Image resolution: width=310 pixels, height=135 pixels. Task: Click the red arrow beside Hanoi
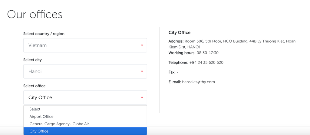pos(142,71)
